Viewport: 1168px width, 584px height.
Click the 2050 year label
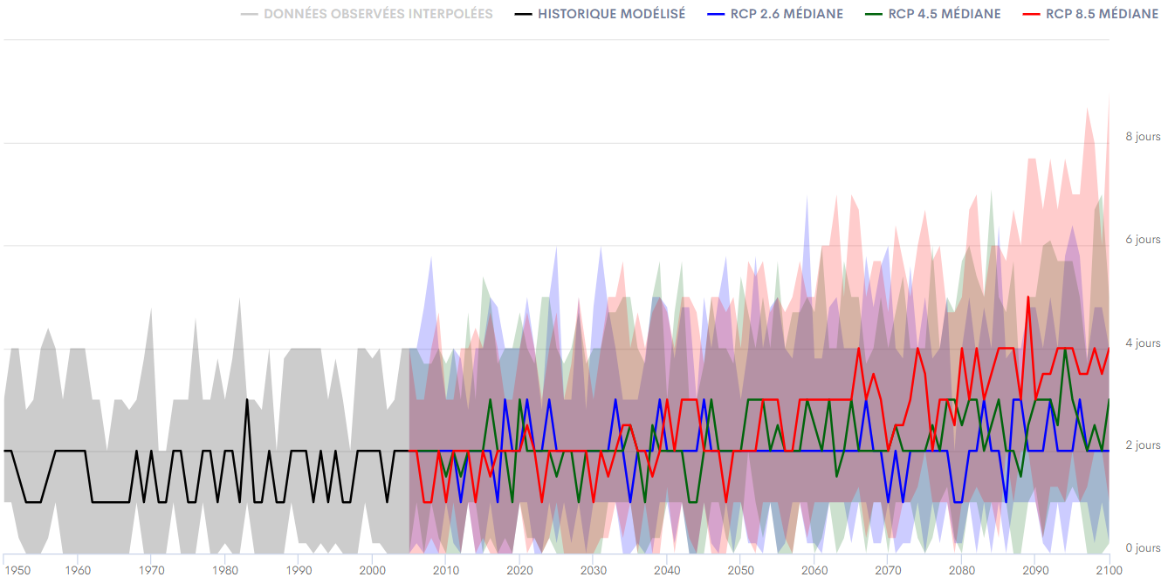(740, 570)
